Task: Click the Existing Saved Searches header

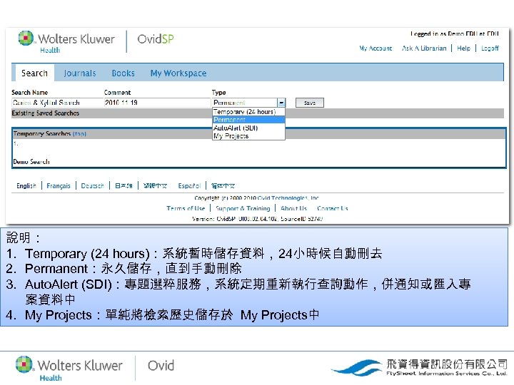Action: pos(46,113)
